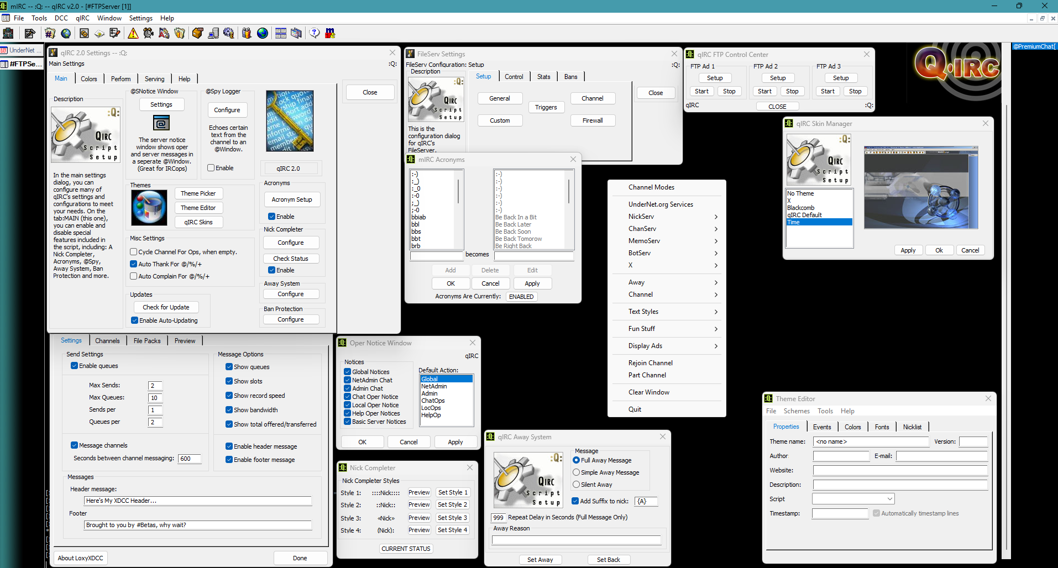Click the cascade windows toolbar icon
This screenshot has width=1058, height=568.
(x=296, y=33)
